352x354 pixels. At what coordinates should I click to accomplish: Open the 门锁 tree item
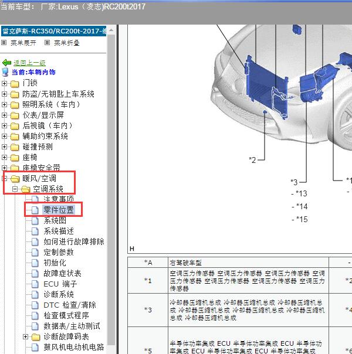pos(30,83)
